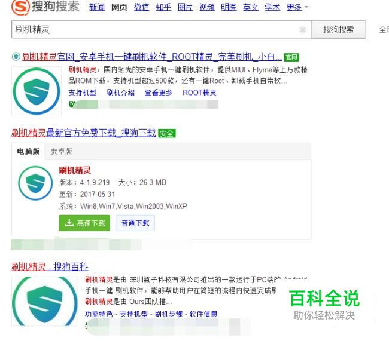Open the ROOT精灵 sublink
Image resolution: width=389 pixels, height=341 pixels.
[199, 93]
